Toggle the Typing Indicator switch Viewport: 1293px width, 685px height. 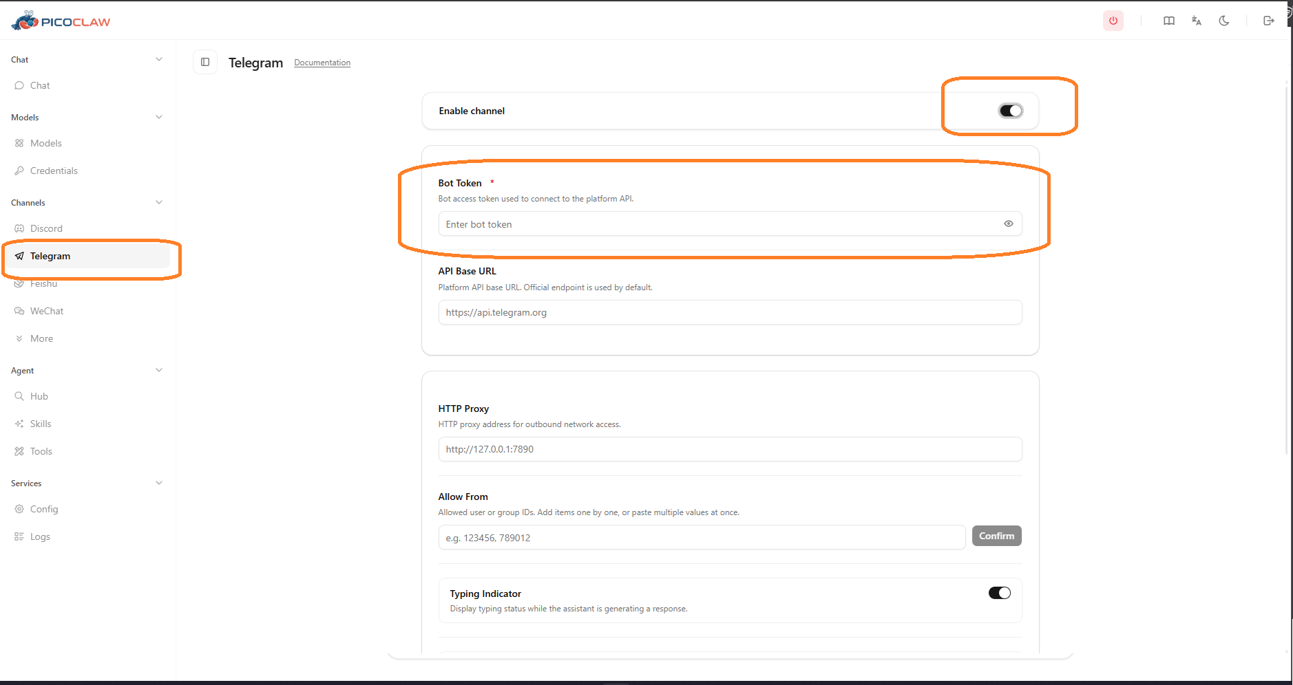1000,593
